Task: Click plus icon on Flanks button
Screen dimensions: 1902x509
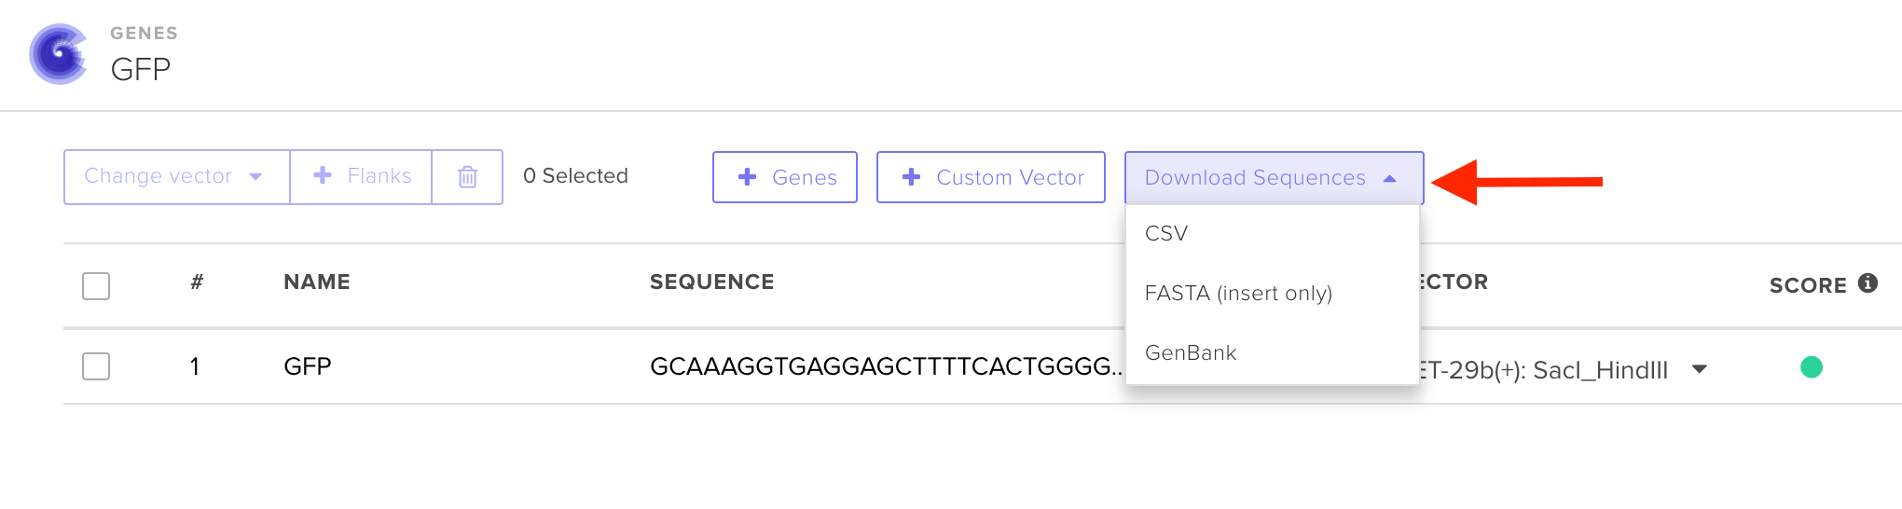Action: 323,175
